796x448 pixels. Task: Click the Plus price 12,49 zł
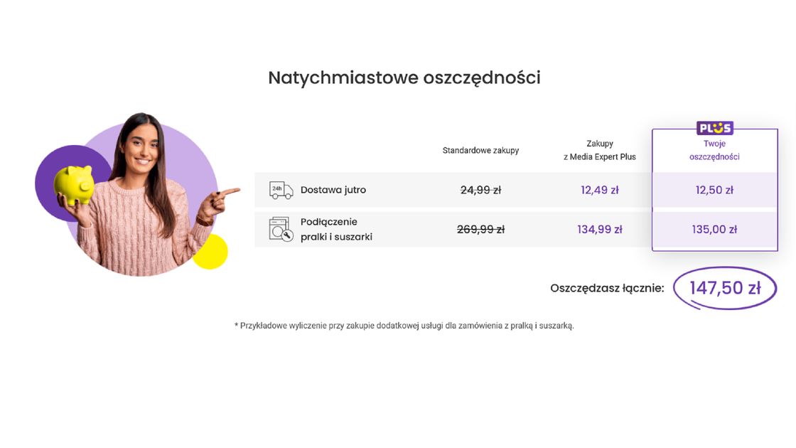599,190
